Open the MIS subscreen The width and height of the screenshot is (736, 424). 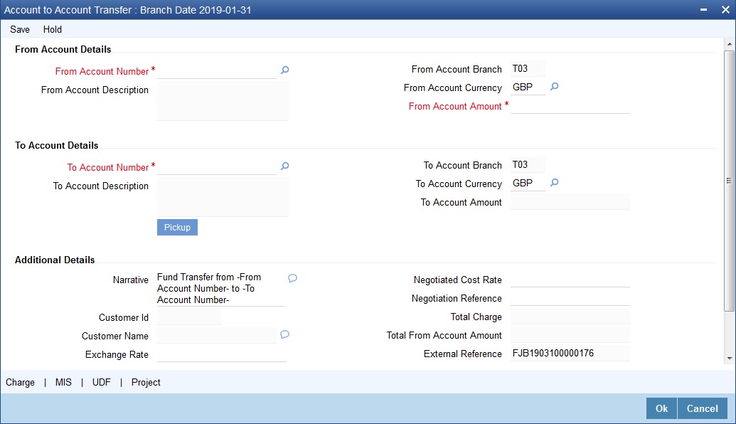[x=63, y=382]
